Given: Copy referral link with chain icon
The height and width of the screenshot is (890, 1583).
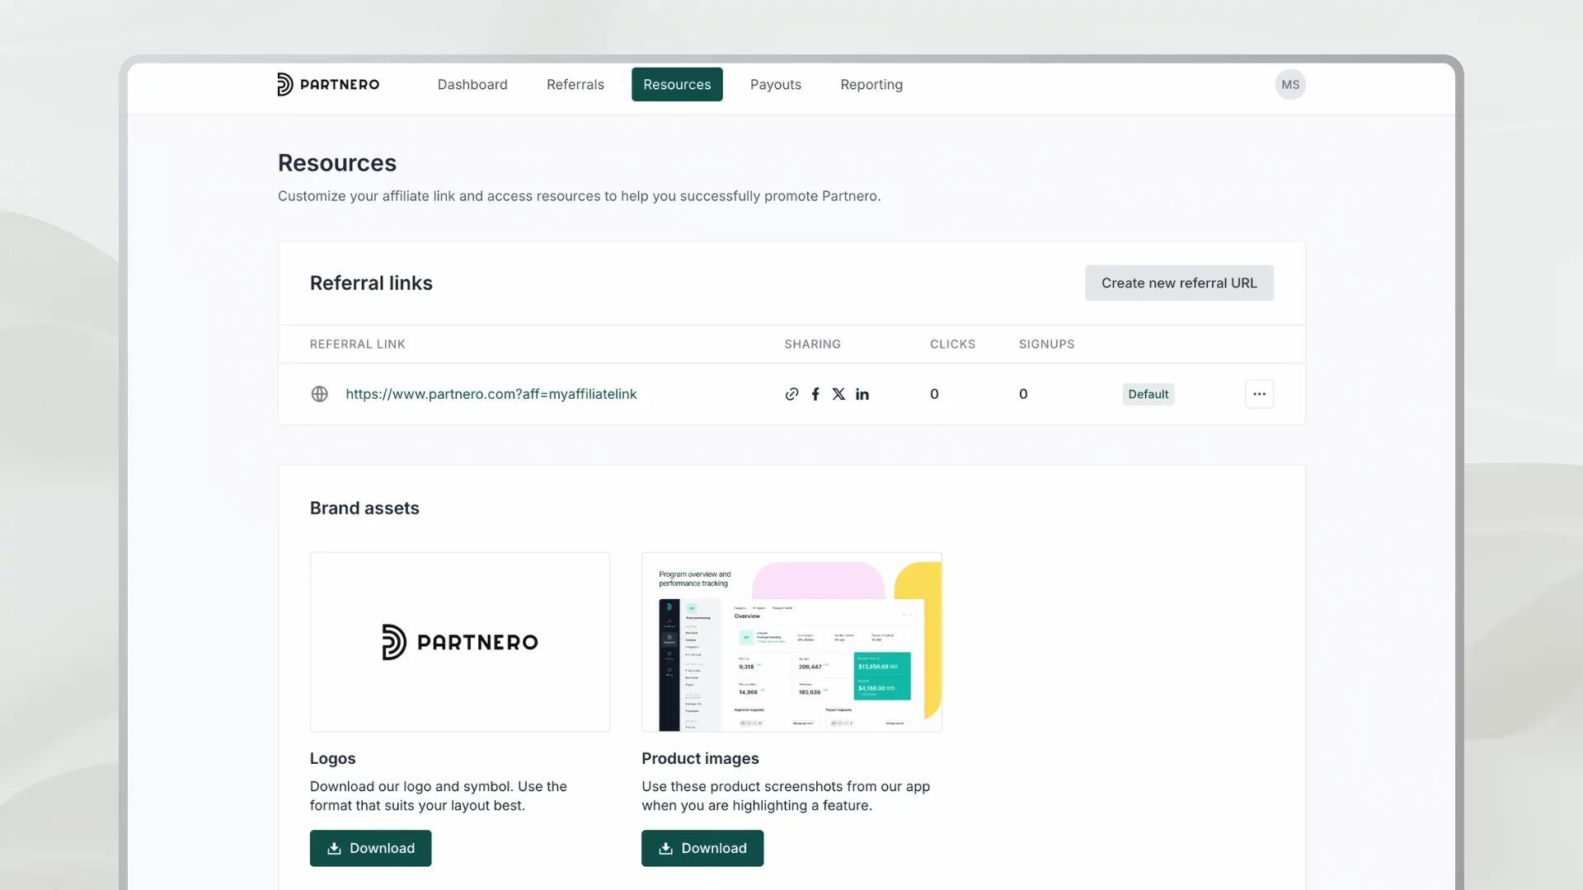Looking at the screenshot, I should [x=791, y=394].
